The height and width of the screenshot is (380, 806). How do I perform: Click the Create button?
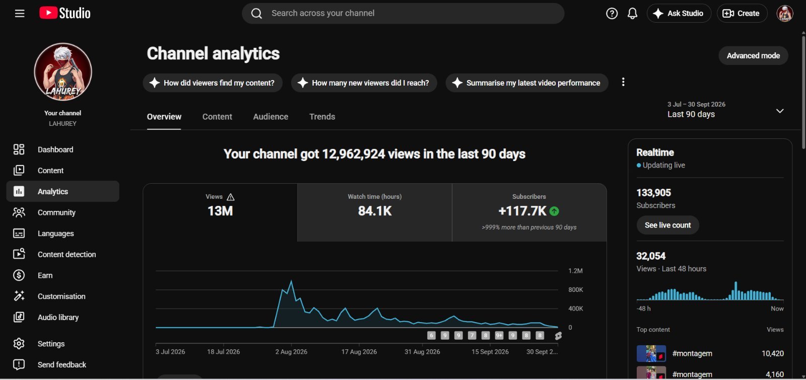point(742,14)
